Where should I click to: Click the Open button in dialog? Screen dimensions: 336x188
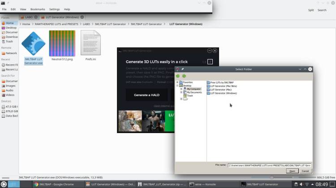point(292,171)
